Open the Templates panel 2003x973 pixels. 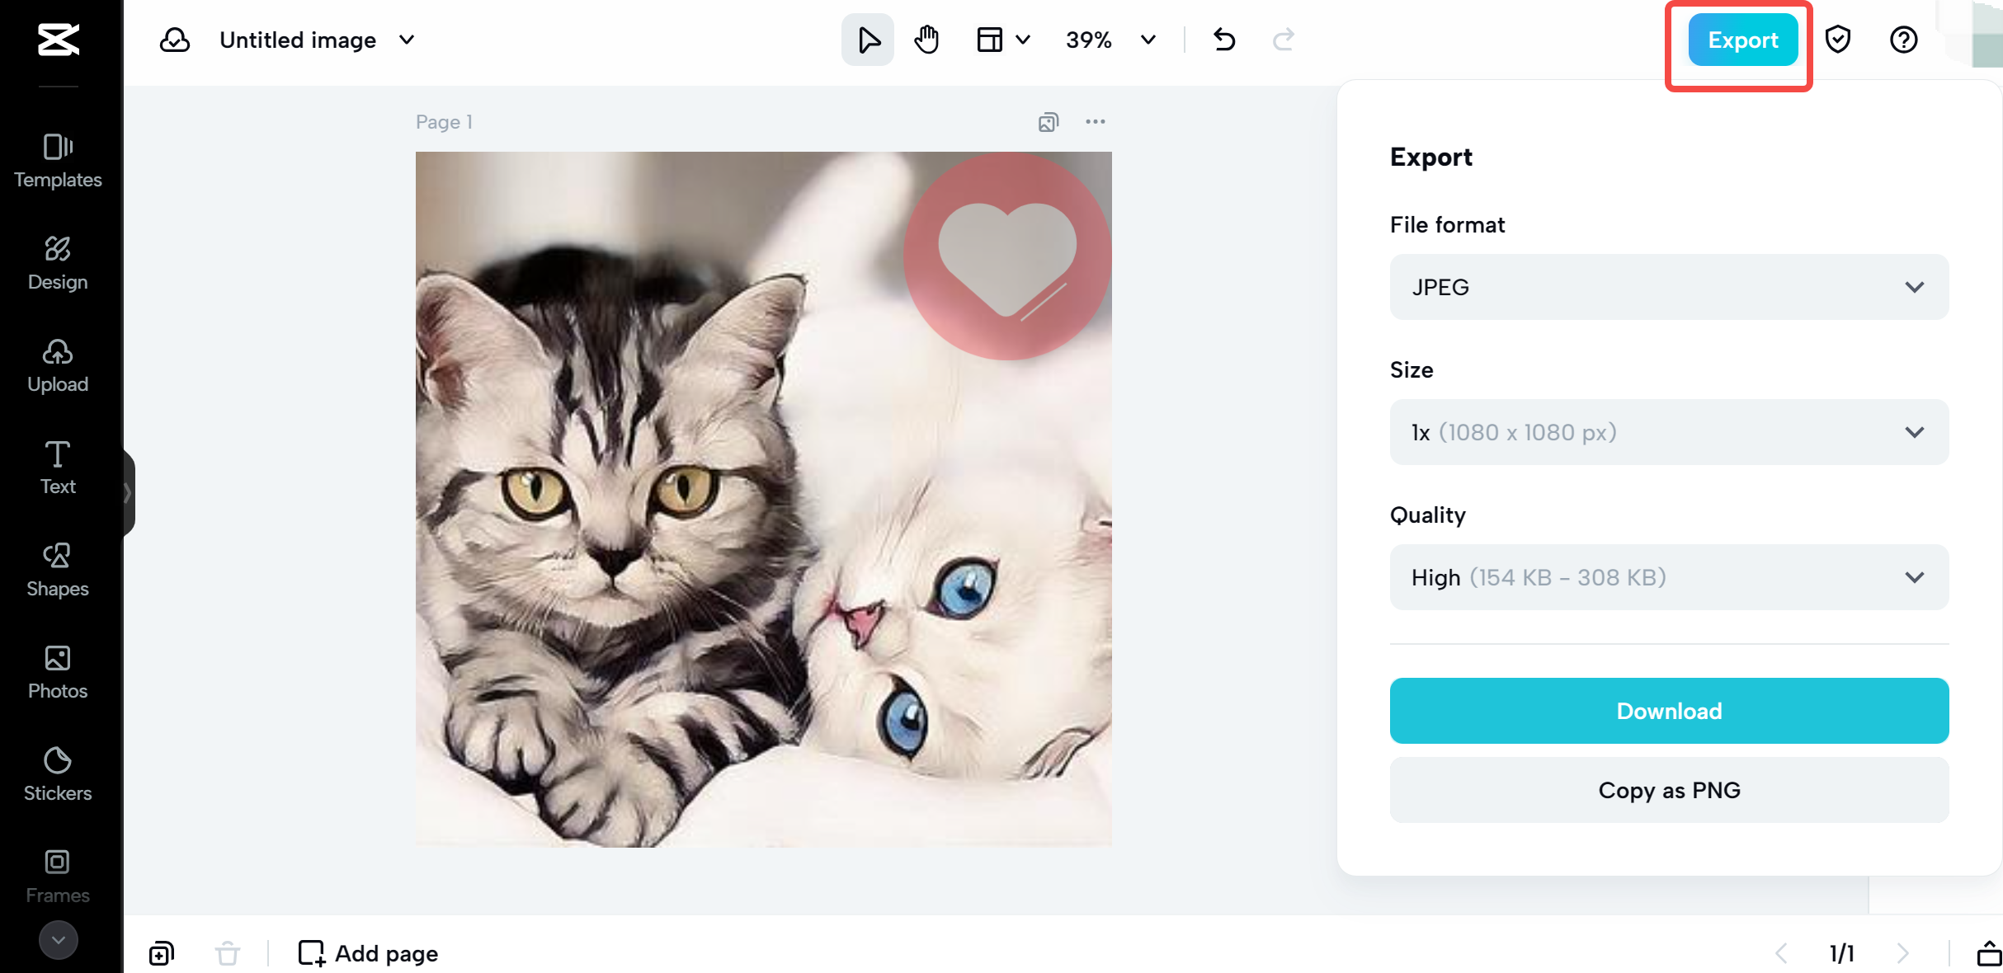[x=58, y=161]
